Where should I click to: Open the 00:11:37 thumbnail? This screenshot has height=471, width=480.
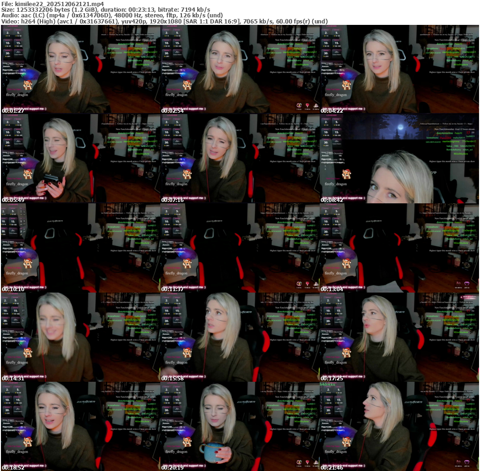(240, 247)
